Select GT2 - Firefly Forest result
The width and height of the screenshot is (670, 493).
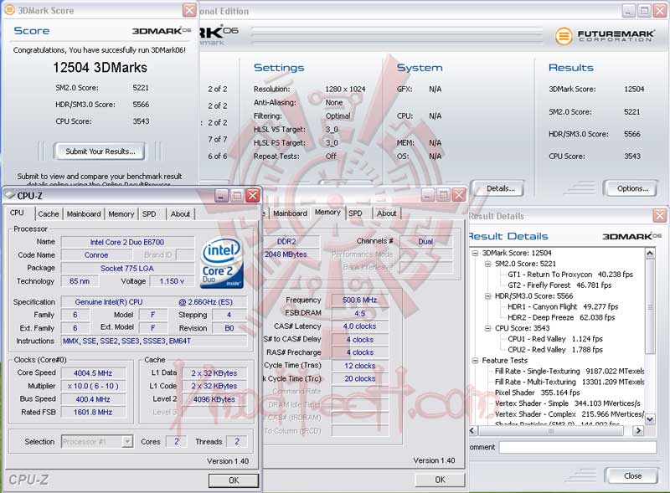[559, 285]
